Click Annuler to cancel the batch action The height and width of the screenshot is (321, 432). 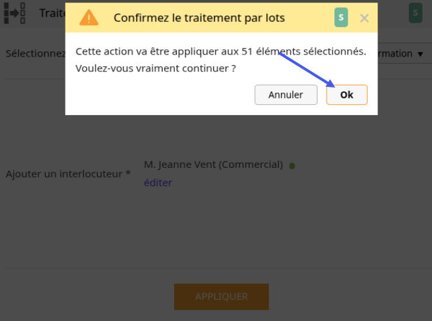click(x=285, y=95)
